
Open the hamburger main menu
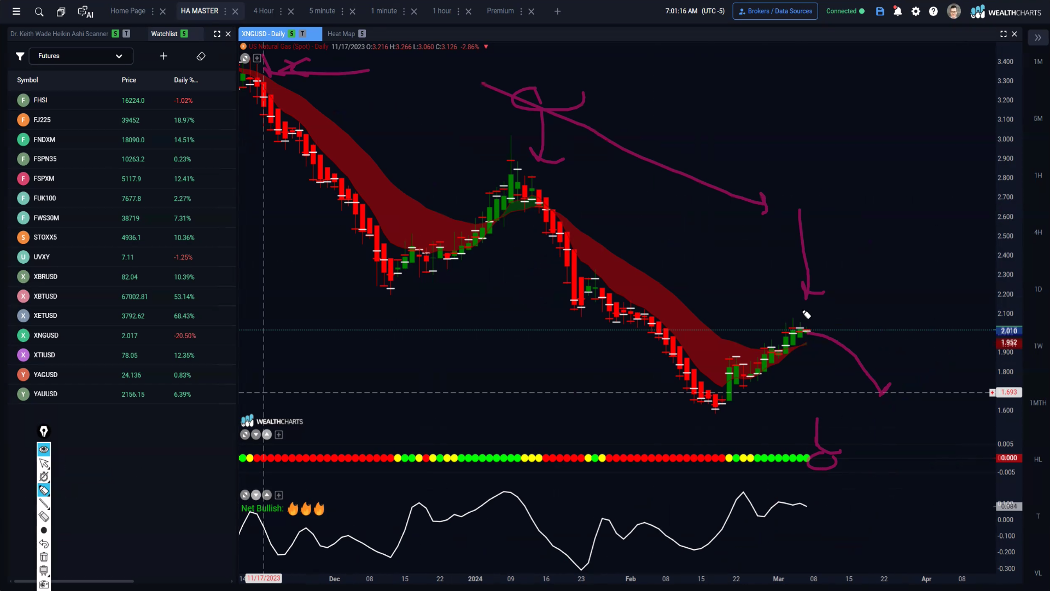pos(16,11)
